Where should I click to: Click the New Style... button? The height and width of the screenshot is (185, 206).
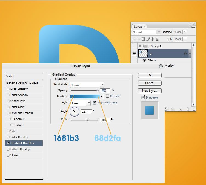pyautogui.click(x=150, y=91)
